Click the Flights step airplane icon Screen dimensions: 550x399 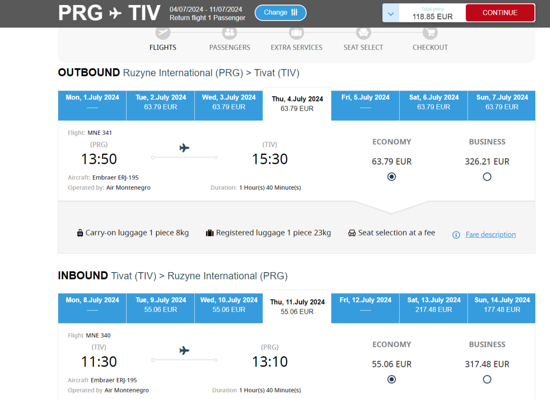tap(163, 33)
